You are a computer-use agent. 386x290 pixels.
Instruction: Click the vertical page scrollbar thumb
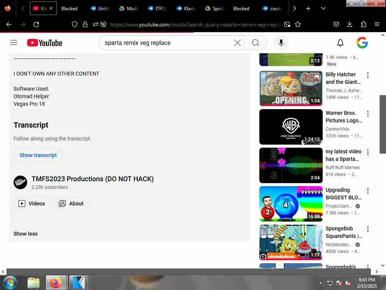coord(383,124)
